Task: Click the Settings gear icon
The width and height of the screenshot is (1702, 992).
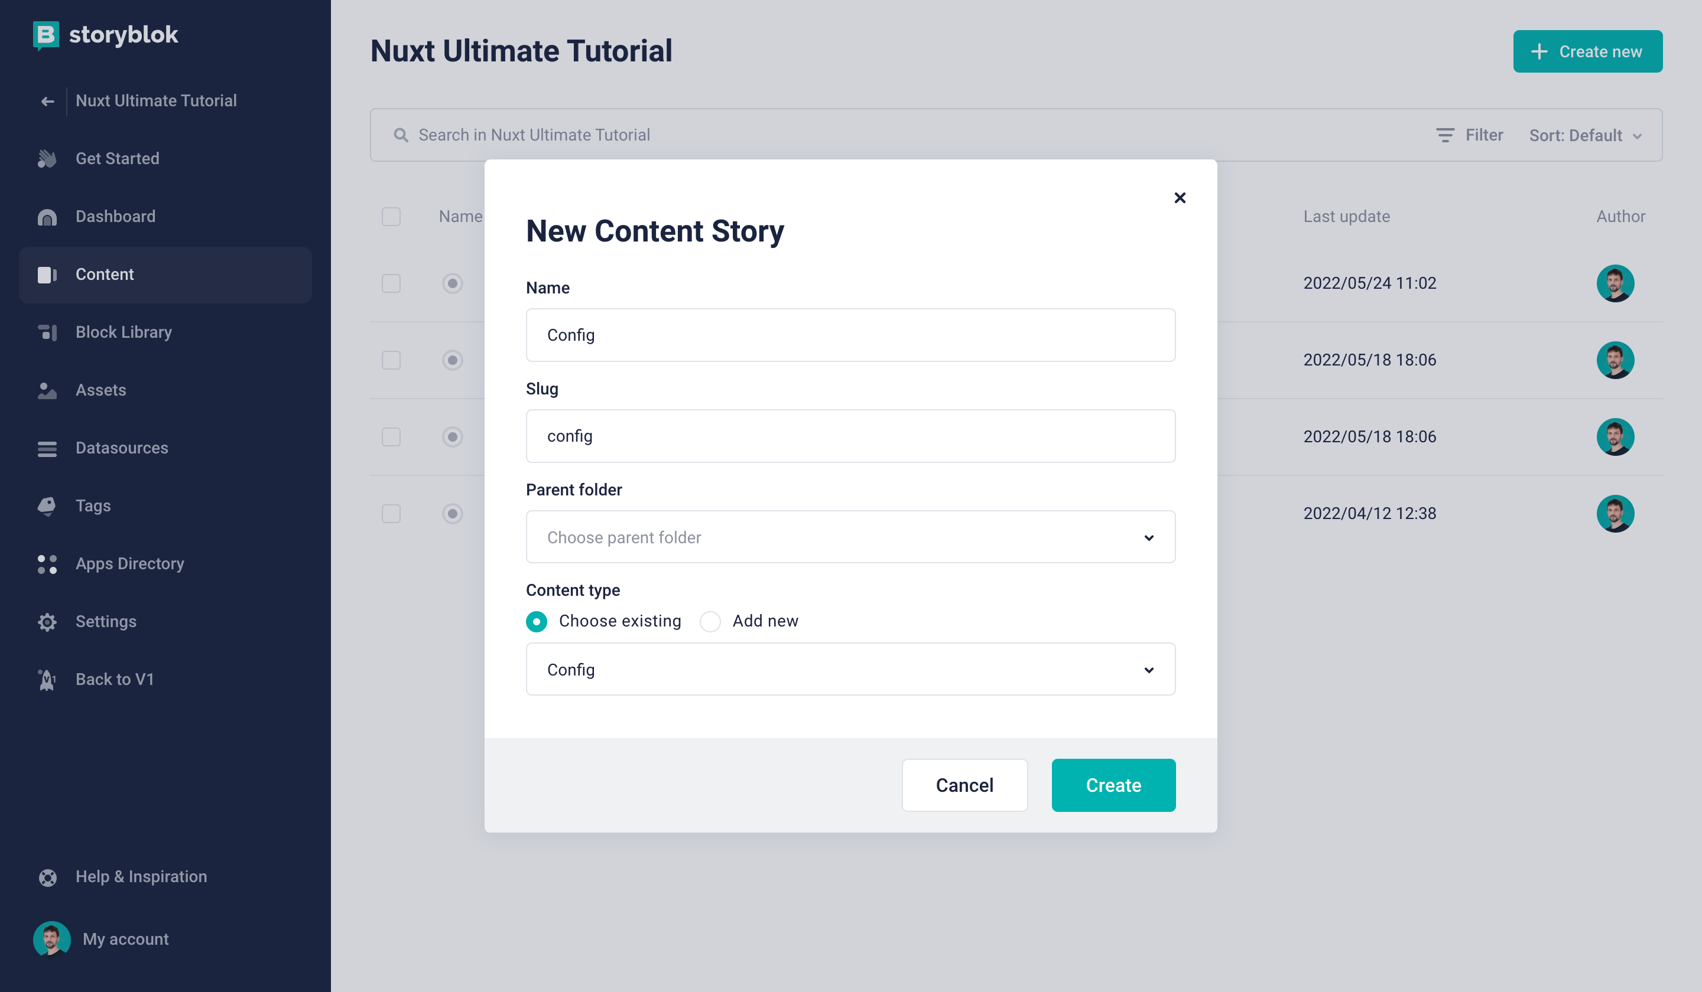Action: 47,622
